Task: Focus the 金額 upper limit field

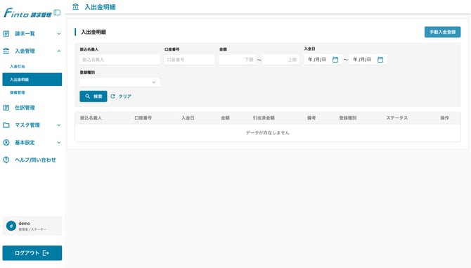Action: tap(280, 60)
